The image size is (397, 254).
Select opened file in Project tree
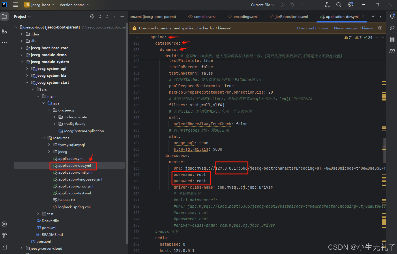[x=92, y=16]
